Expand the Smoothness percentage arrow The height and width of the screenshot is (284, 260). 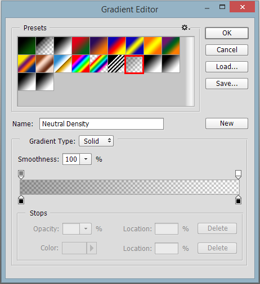click(86, 159)
